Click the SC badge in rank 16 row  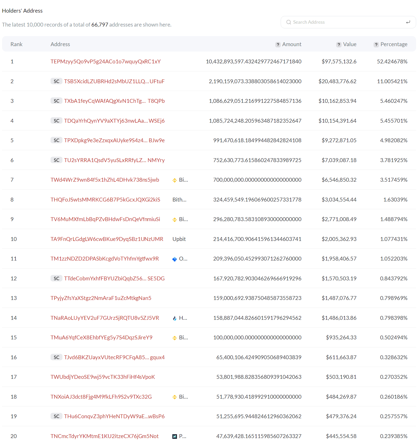point(56,357)
